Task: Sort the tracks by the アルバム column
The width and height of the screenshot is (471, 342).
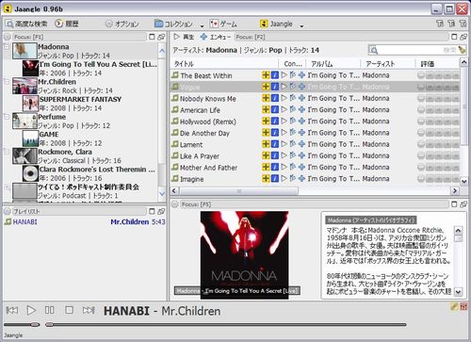Action: (x=333, y=64)
